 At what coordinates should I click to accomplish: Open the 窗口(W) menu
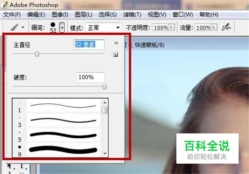[x=183, y=15]
